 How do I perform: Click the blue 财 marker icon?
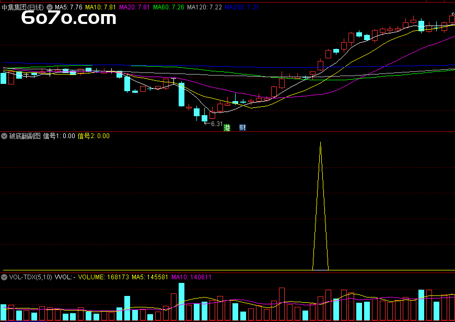point(242,128)
